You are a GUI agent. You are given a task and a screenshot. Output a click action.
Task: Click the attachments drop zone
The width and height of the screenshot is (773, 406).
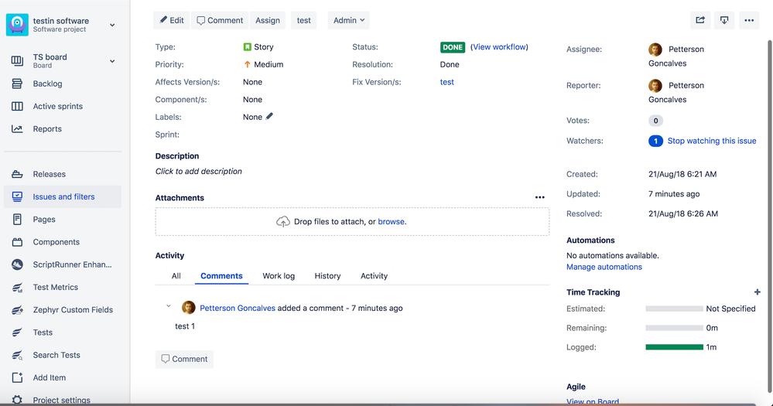[352, 222]
